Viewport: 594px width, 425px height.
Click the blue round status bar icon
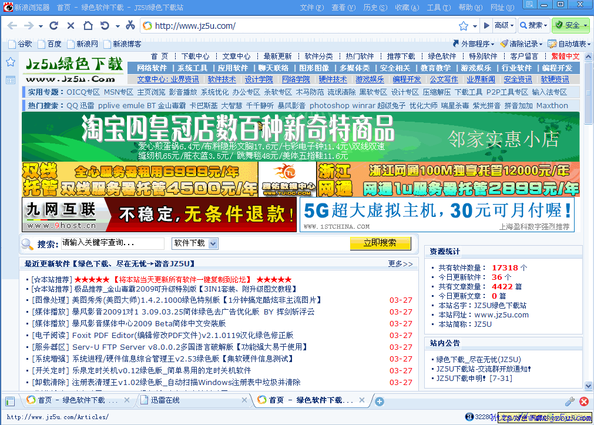click(x=469, y=417)
